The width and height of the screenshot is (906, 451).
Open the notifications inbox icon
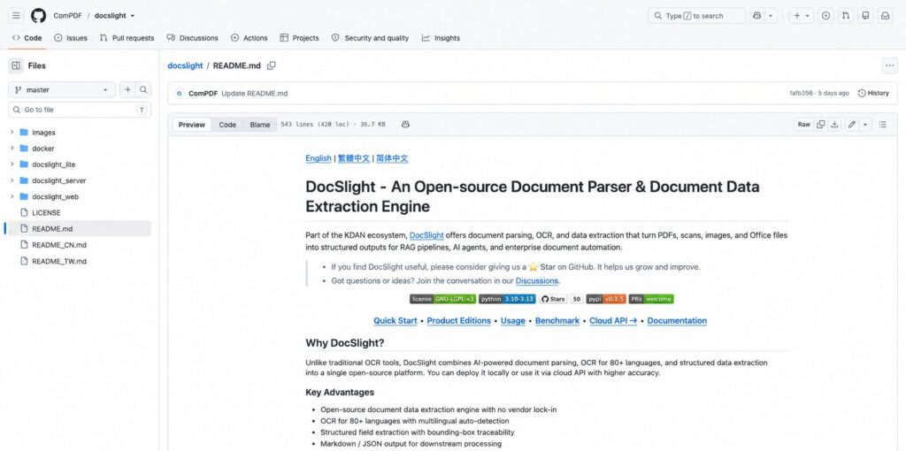point(885,16)
